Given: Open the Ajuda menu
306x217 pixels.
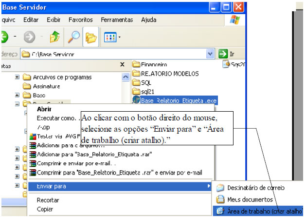Looking at the screenshot, I should coord(149,20).
